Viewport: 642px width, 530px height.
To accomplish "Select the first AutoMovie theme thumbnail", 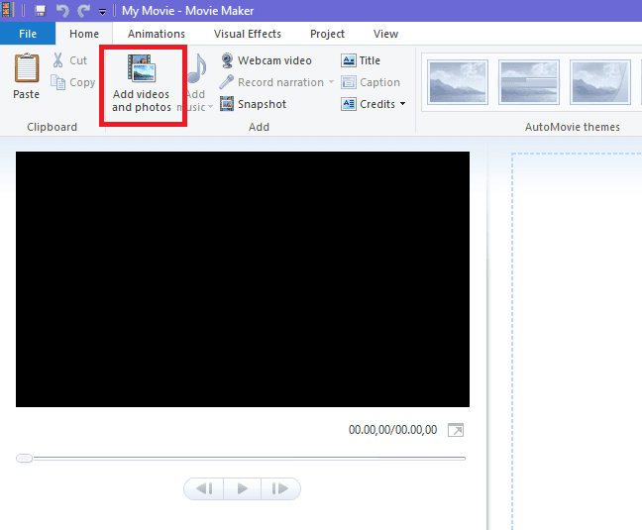I will 458,82.
